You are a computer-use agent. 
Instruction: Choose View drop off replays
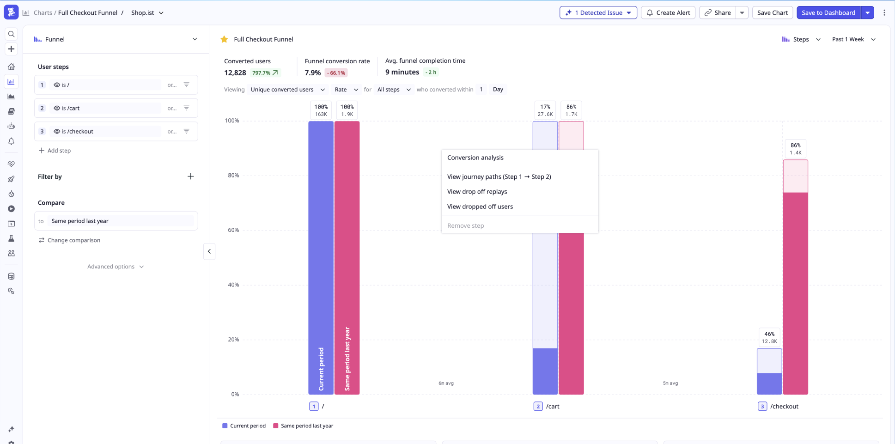point(520,192)
